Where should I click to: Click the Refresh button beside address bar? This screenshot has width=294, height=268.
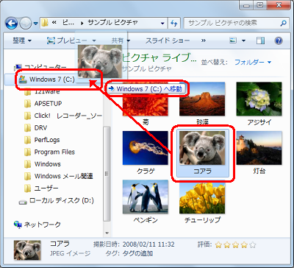click(x=173, y=24)
